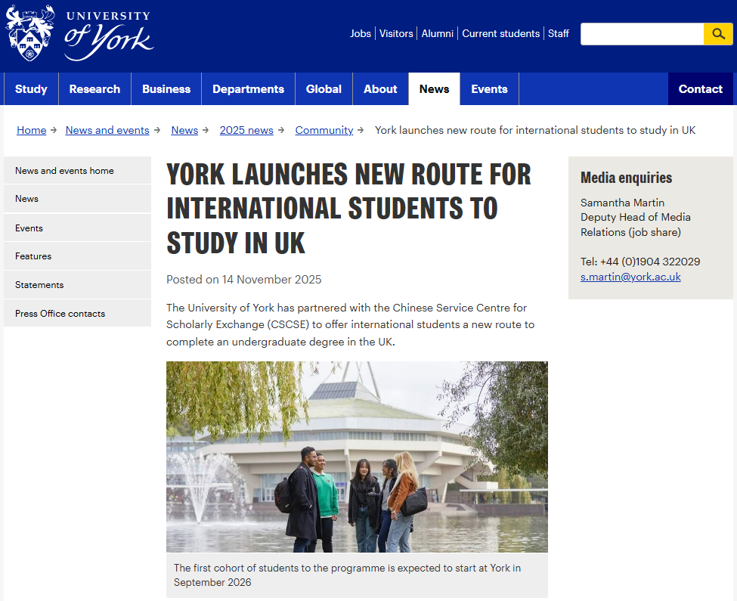737x601 pixels.
Task: Click the University of York logo
Action: 79,33
